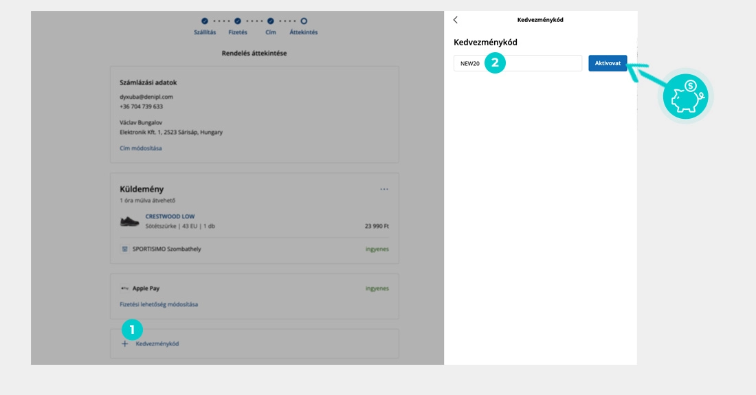Viewport: 756px width, 395px height.
Task: Click the Küldemény heading
Action: (x=142, y=190)
